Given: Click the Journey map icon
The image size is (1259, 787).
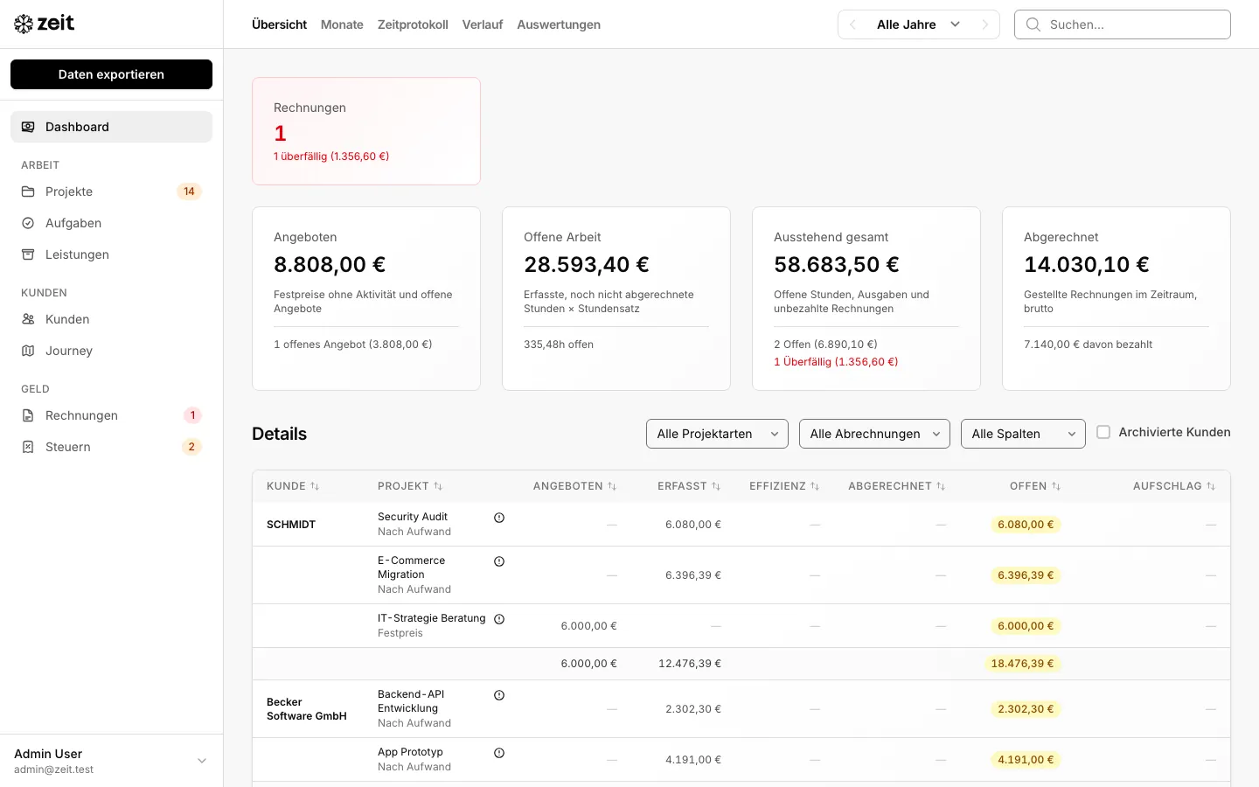Looking at the screenshot, I should (x=28, y=351).
